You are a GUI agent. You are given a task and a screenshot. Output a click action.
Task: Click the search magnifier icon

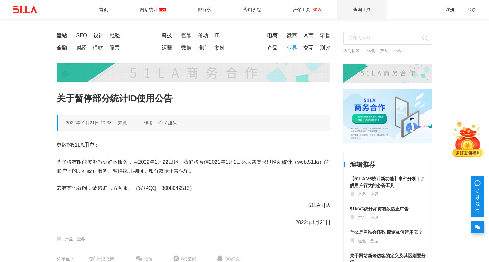tap(425, 38)
